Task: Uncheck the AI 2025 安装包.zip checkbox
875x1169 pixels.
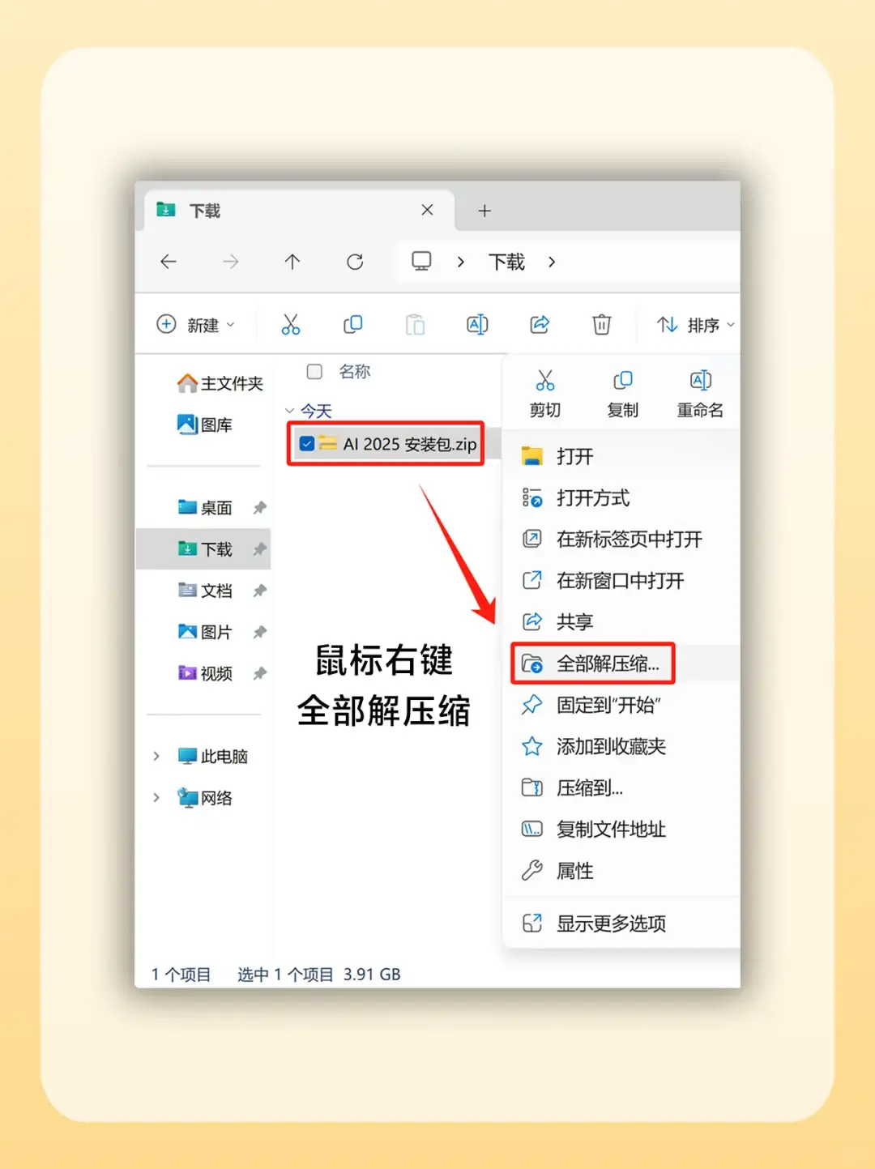Action: (x=306, y=444)
